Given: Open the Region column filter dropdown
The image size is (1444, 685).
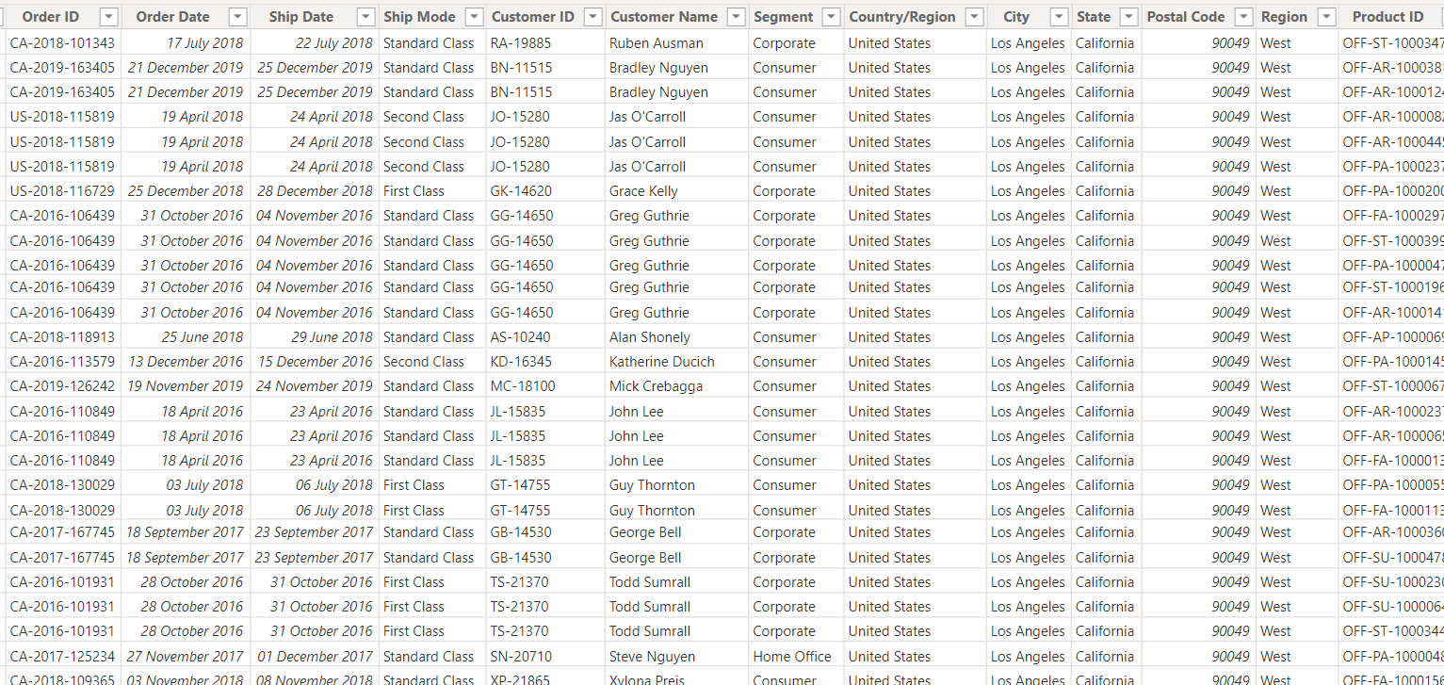Looking at the screenshot, I should [1326, 17].
